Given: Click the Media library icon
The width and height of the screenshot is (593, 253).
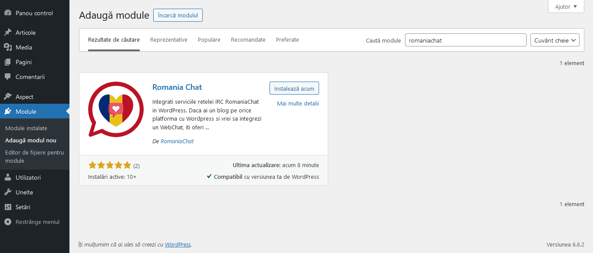Looking at the screenshot, I should [x=8, y=47].
